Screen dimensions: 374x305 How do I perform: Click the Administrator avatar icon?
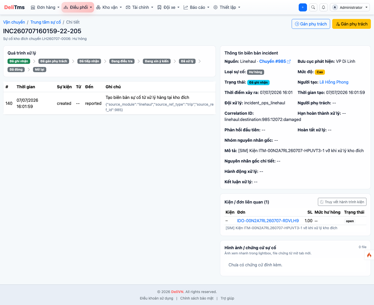[x=335, y=7]
